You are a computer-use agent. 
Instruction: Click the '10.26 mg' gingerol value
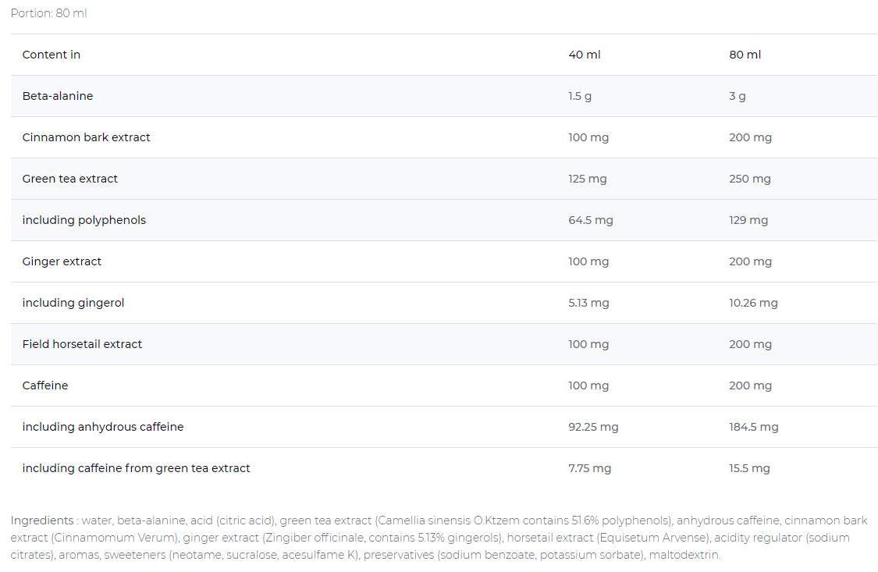coord(753,304)
